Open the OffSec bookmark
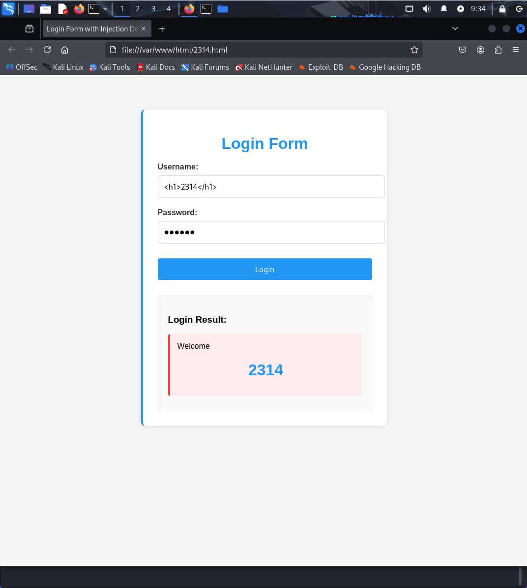 click(22, 67)
